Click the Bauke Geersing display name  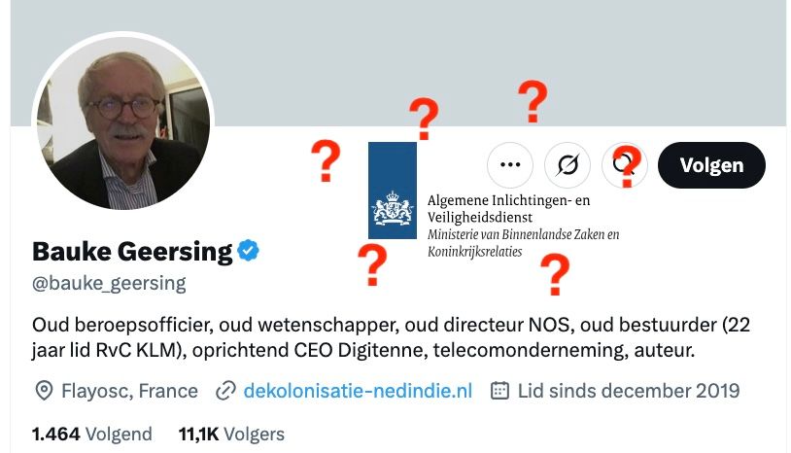132,251
